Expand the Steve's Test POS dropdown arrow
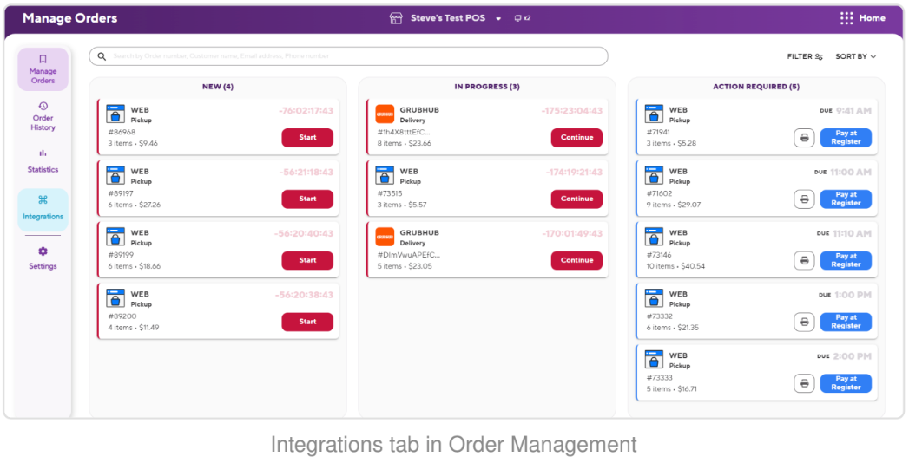Viewport: 909px width, 463px height. (498, 18)
